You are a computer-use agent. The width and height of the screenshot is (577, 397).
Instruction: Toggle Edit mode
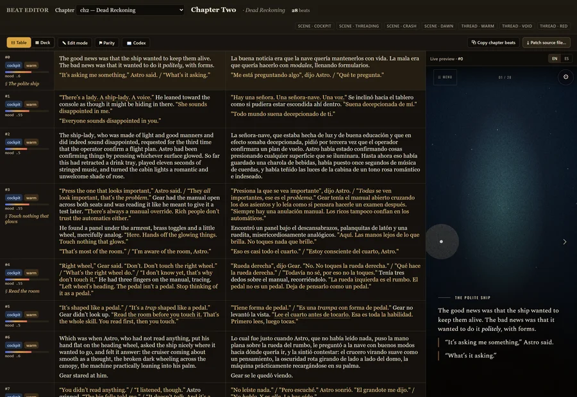point(75,43)
